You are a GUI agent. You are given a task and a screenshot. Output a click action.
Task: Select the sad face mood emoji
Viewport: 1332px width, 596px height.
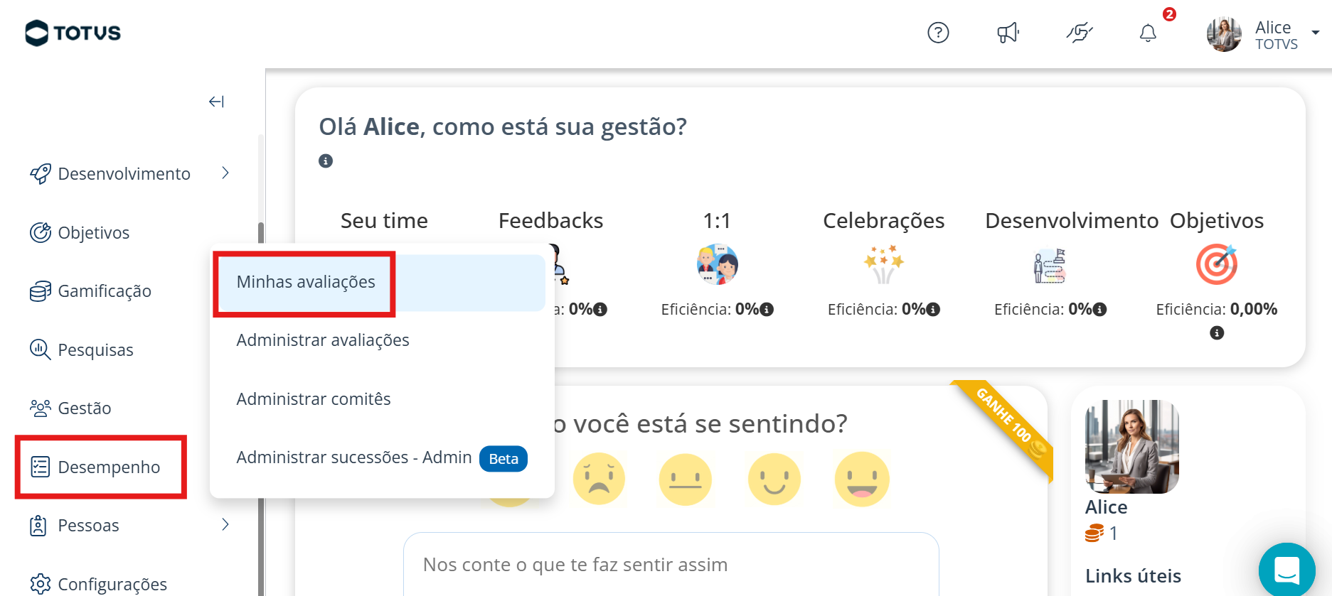pyautogui.click(x=599, y=479)
